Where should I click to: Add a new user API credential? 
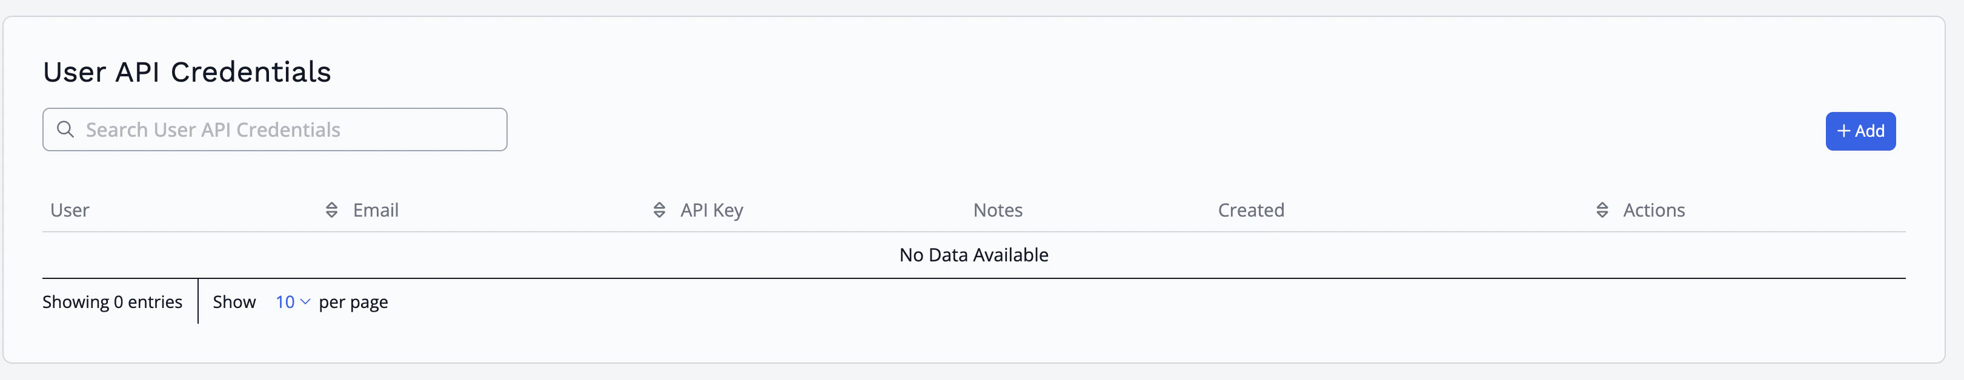click(x=1860, y=131)
